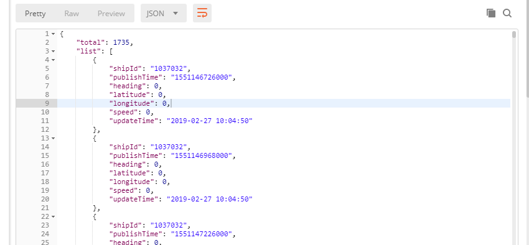Click updateTime value on line 20
This screenshot has height=245, width=529.
pyautogui.click(x=210, y=200)
